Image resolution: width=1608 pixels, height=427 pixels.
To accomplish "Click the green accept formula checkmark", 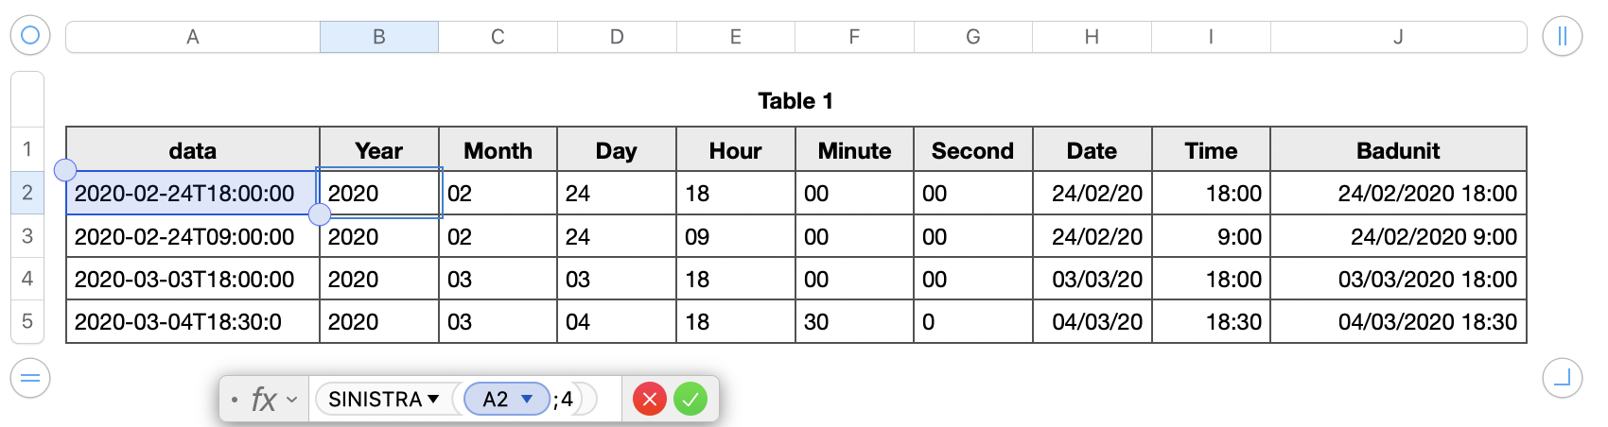I will pyautogui.click(x=690, y=400).
